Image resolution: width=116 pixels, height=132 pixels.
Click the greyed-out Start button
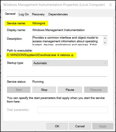[x=19, y=90]
